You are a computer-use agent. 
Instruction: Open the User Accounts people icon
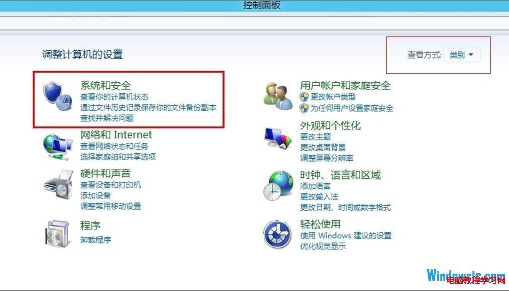click(278, 96)
